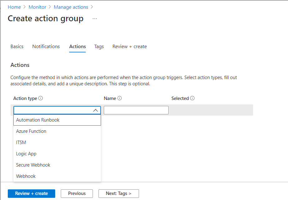Click the Selected column info icon

192,98
